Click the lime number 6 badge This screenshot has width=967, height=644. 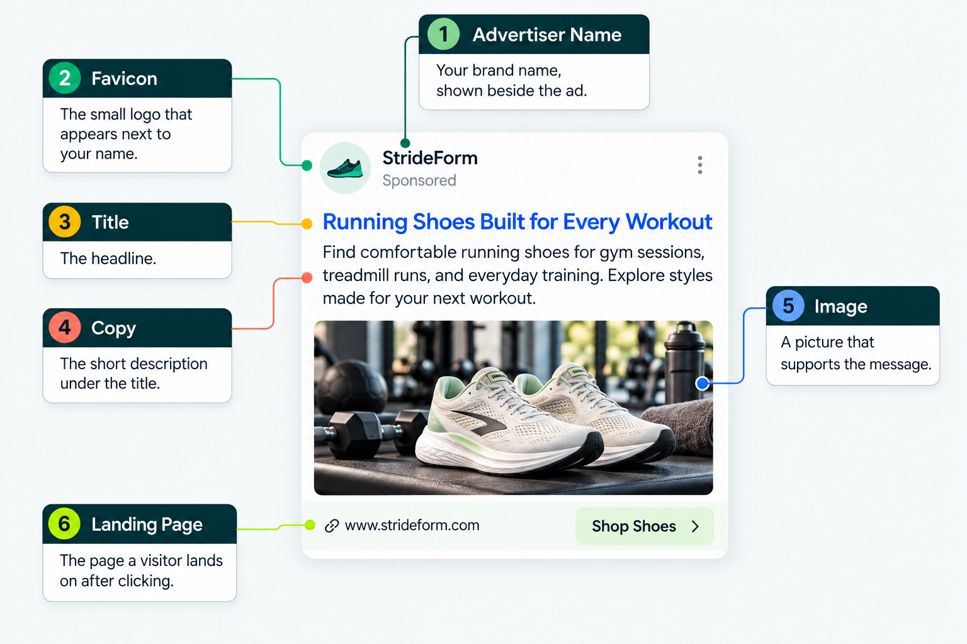(64, 523)
